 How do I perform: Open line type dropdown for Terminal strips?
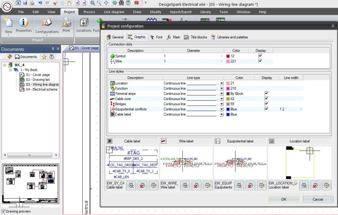point(222,93)
